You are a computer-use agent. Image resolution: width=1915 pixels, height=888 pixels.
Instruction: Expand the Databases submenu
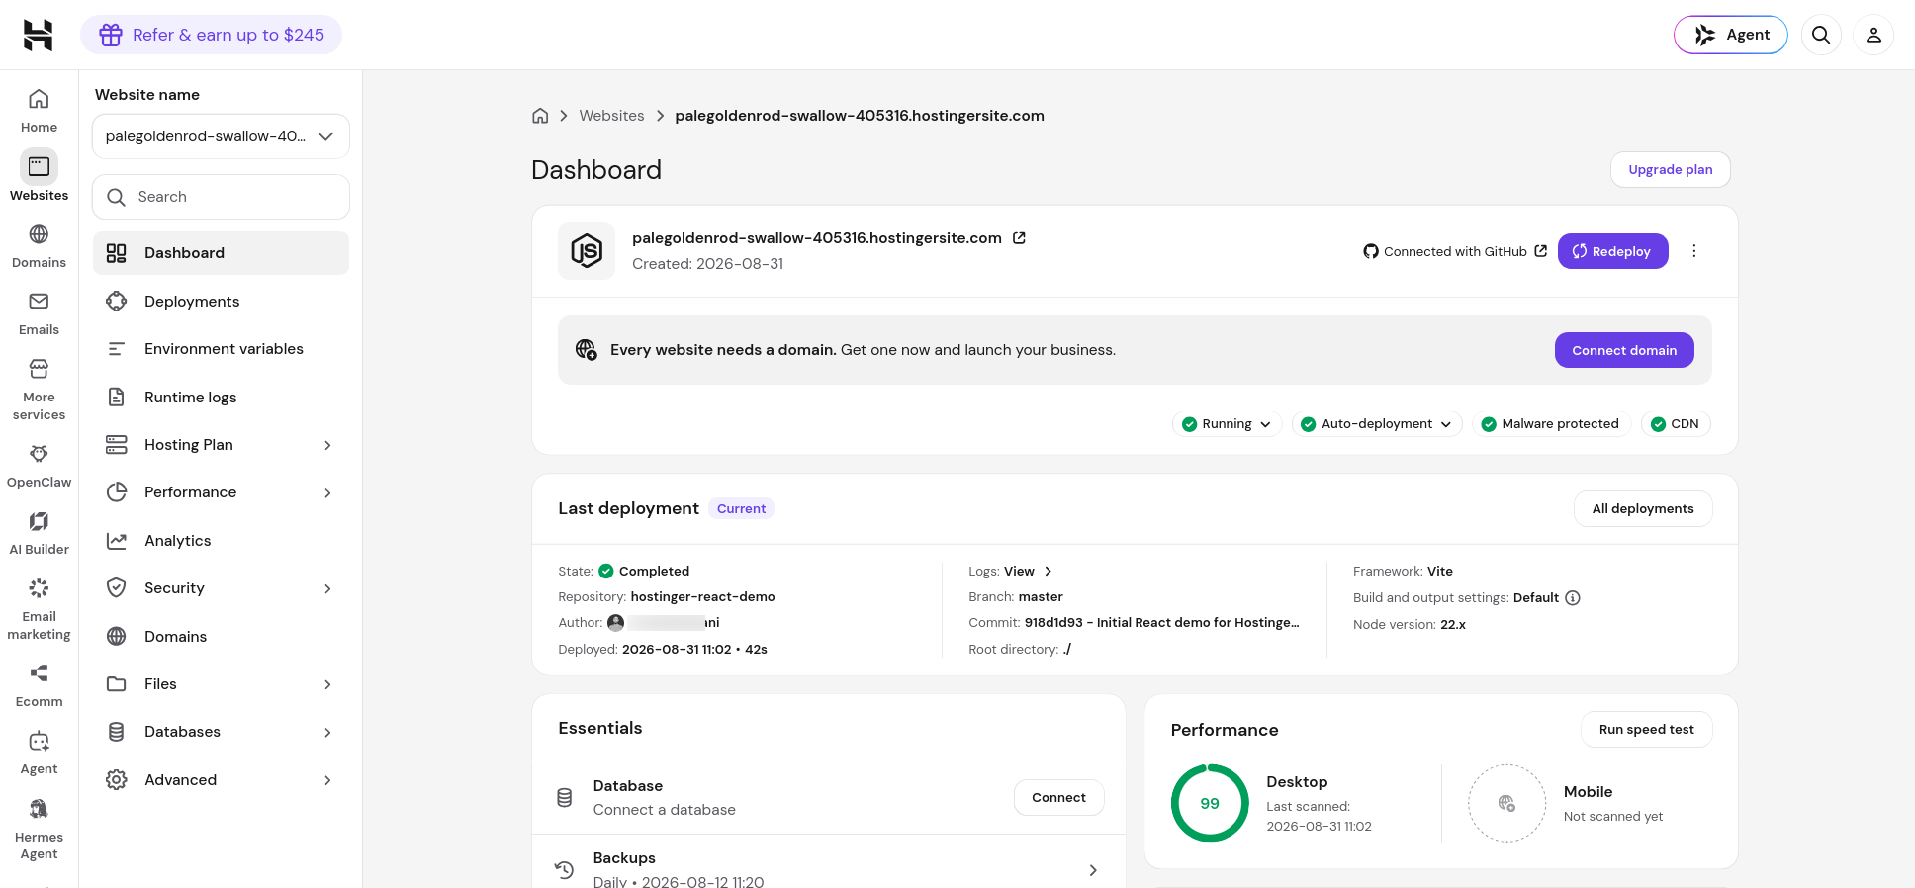pos(327,732)
